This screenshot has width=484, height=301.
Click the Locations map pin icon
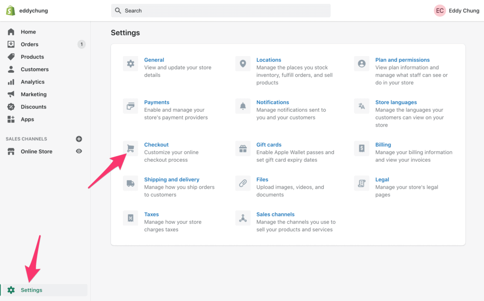click(242, 63)
